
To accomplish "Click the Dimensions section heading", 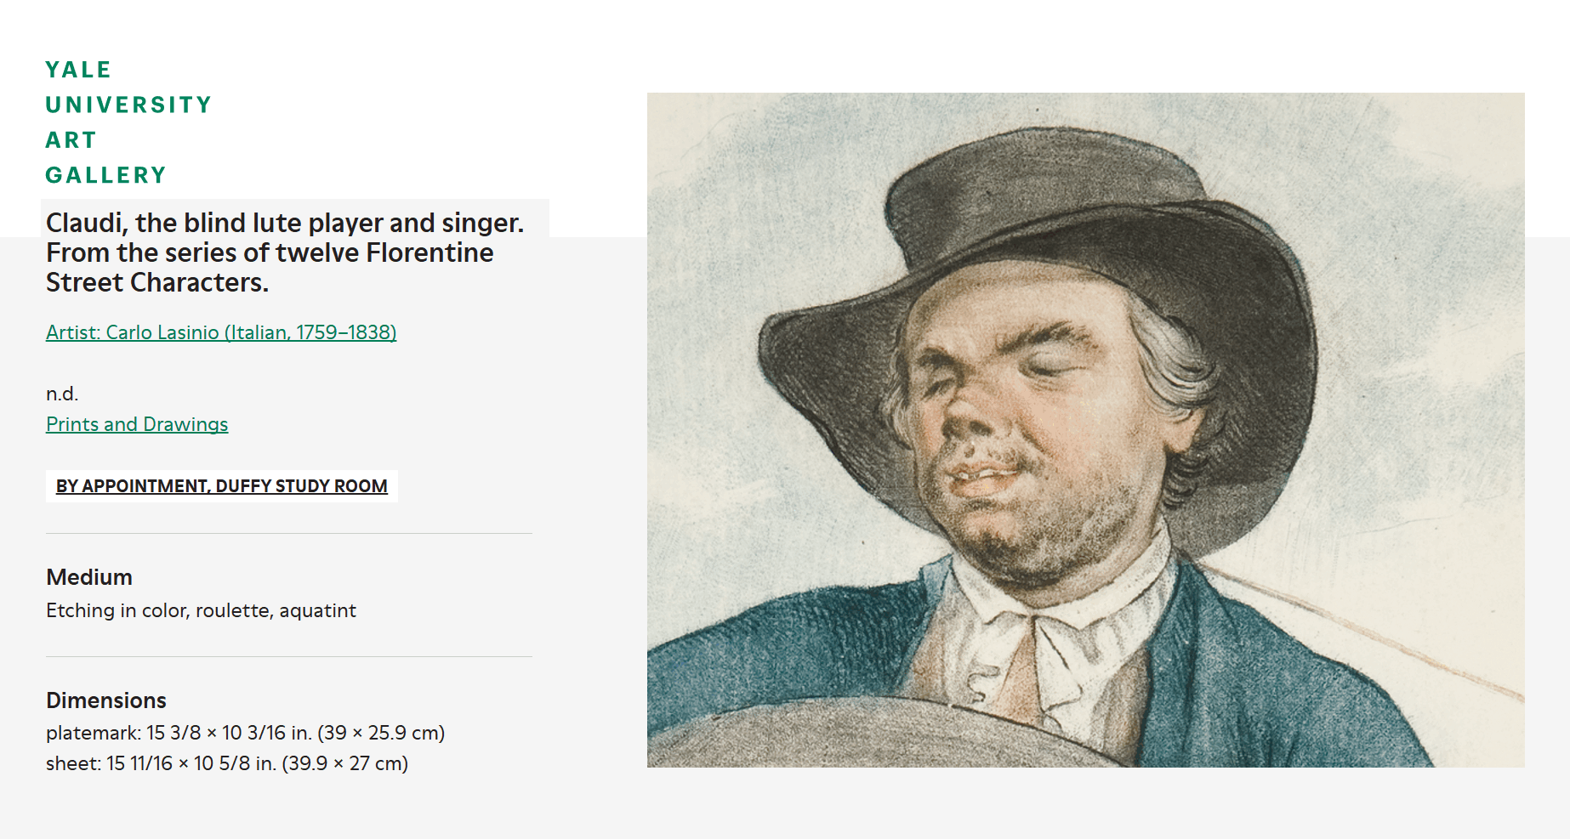I will coord(106,700).
